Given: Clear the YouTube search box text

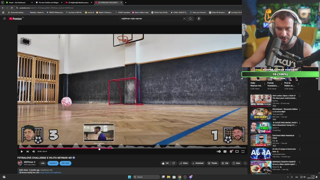Looking at the screenshot, I should point(184,18).
